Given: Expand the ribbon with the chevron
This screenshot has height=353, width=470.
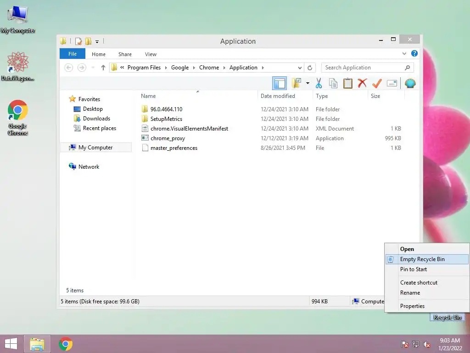Looking at the screenshot, I should 404,53.
